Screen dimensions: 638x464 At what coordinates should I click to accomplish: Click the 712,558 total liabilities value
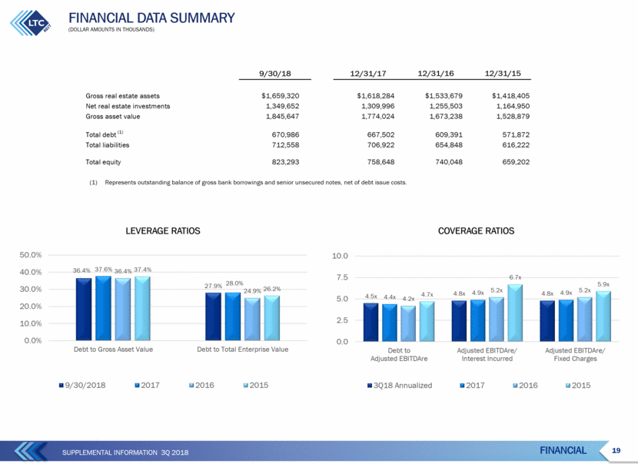coord(285,144)
